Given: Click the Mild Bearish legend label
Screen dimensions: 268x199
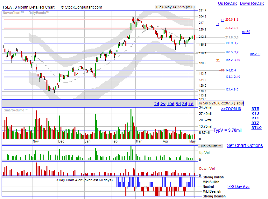Looking at the screenshot, I should [212, 191].
